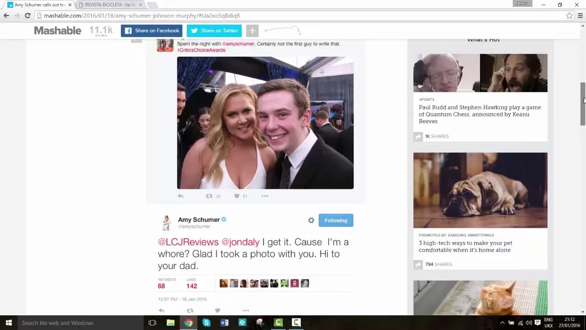The width and height of the screenshot is (586, 330).
Task: Click the browser forward arrow
Action: click(x=17, y=16)
